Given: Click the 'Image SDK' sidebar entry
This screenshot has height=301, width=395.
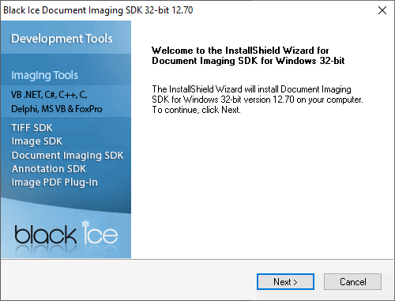Looking at the screenshot, I should (36, 141).
